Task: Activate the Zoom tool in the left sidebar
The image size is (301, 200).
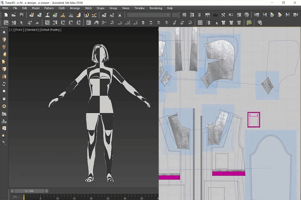Action: (x=4, y=91)
